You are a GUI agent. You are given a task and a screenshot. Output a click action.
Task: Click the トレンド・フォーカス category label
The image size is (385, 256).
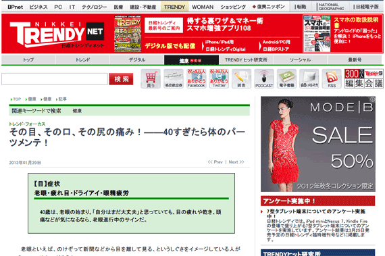pos(27,124)
